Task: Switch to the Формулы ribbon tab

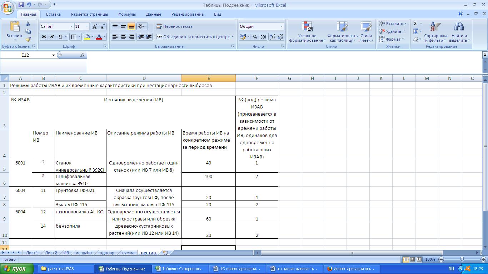Action: [127, 14]
